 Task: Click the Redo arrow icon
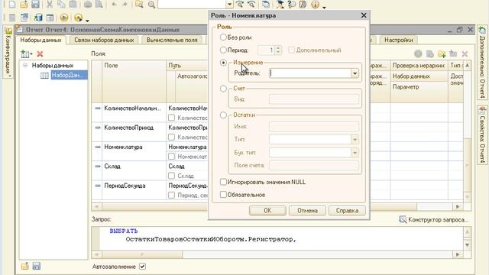125,5
